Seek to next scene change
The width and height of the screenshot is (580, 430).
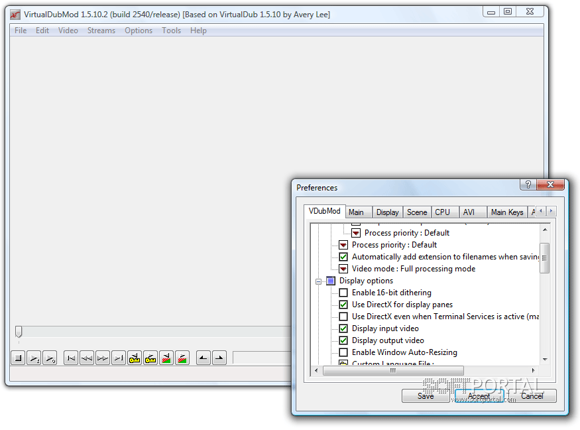coord(182,358)
